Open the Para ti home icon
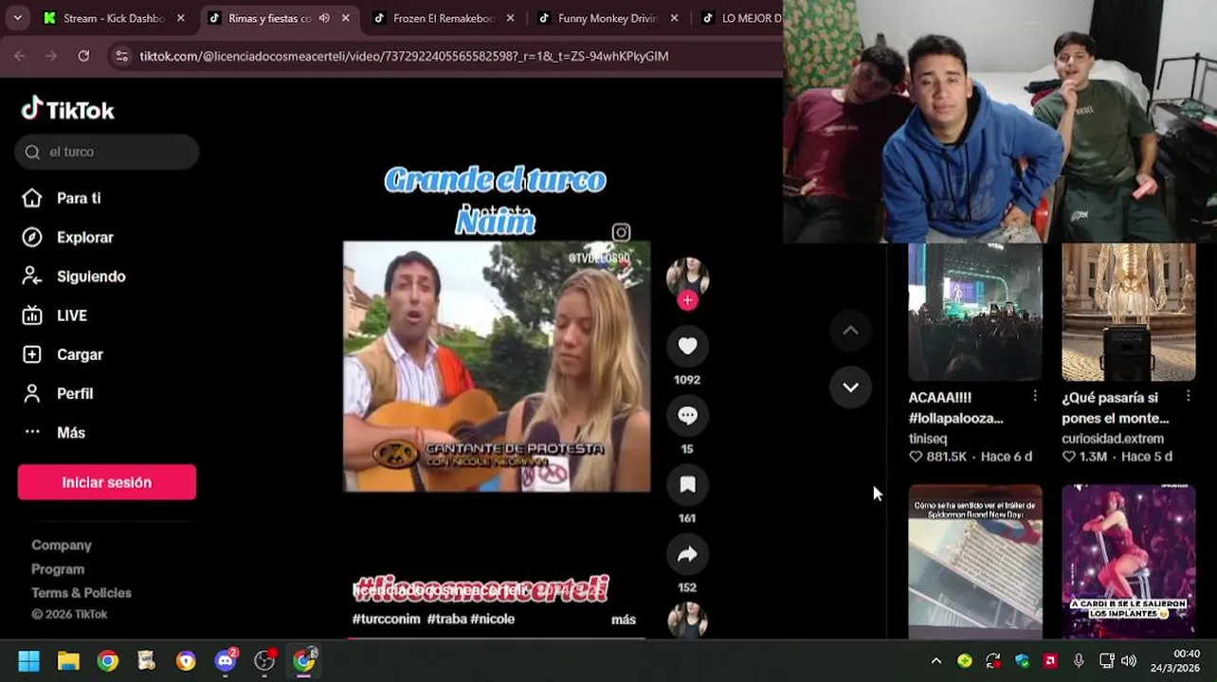Screen dimensions: 1217x682 point(32,198)
